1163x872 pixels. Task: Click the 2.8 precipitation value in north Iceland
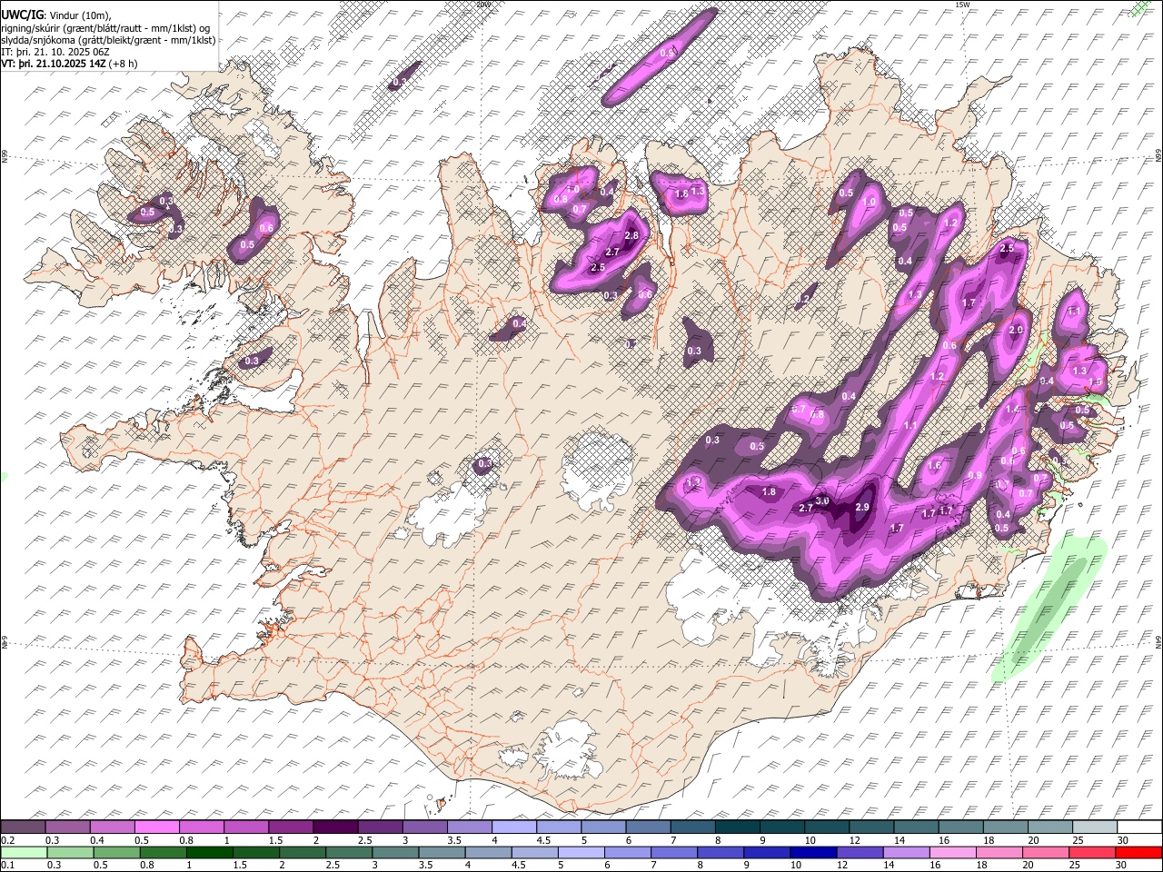pos(632,235)
